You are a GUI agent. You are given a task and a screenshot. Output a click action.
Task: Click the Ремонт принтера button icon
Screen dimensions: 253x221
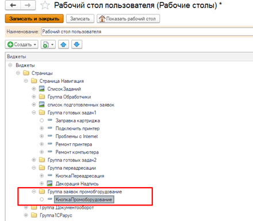pos(50,143)
